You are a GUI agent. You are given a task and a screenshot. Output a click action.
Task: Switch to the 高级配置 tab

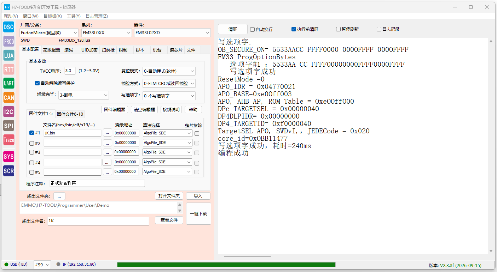click(x=51, y=50)
